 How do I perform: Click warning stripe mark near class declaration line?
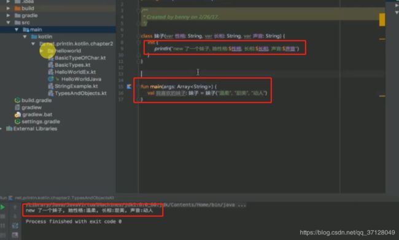tap(382, 39)
